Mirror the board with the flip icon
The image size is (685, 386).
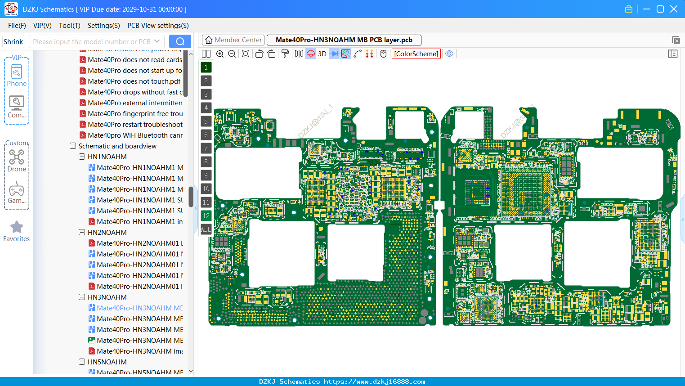tap(299, 54)
